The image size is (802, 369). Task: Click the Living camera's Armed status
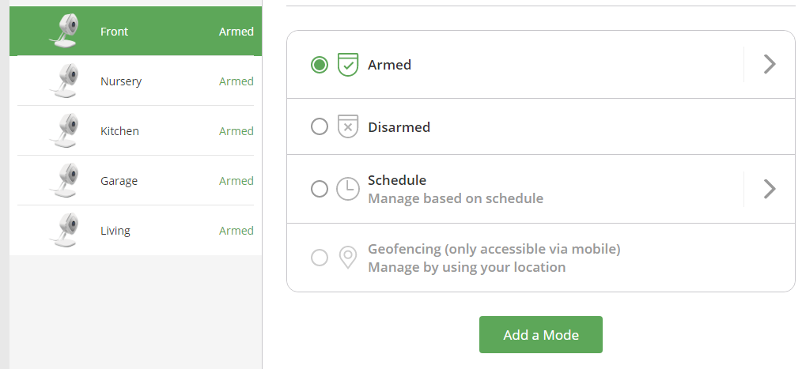(236, 231)
